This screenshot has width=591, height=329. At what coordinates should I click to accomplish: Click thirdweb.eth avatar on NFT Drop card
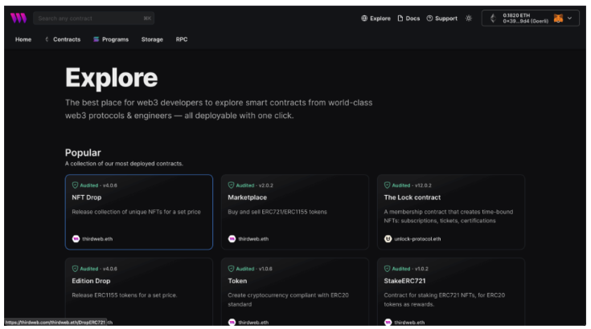pos(76,239)
